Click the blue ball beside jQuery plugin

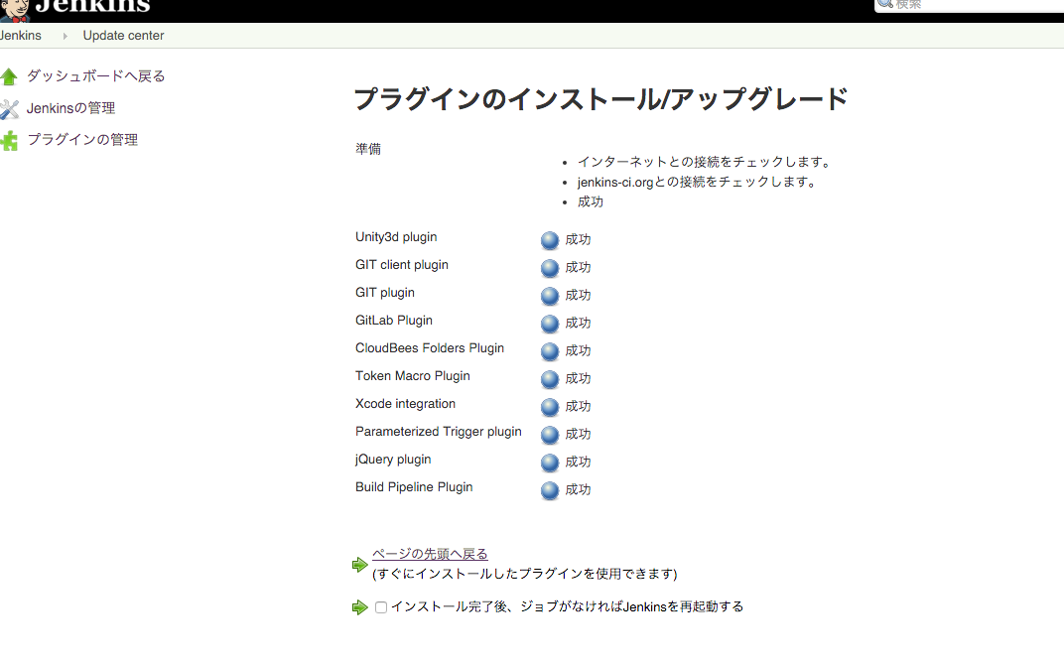click(x=550, y=463)
